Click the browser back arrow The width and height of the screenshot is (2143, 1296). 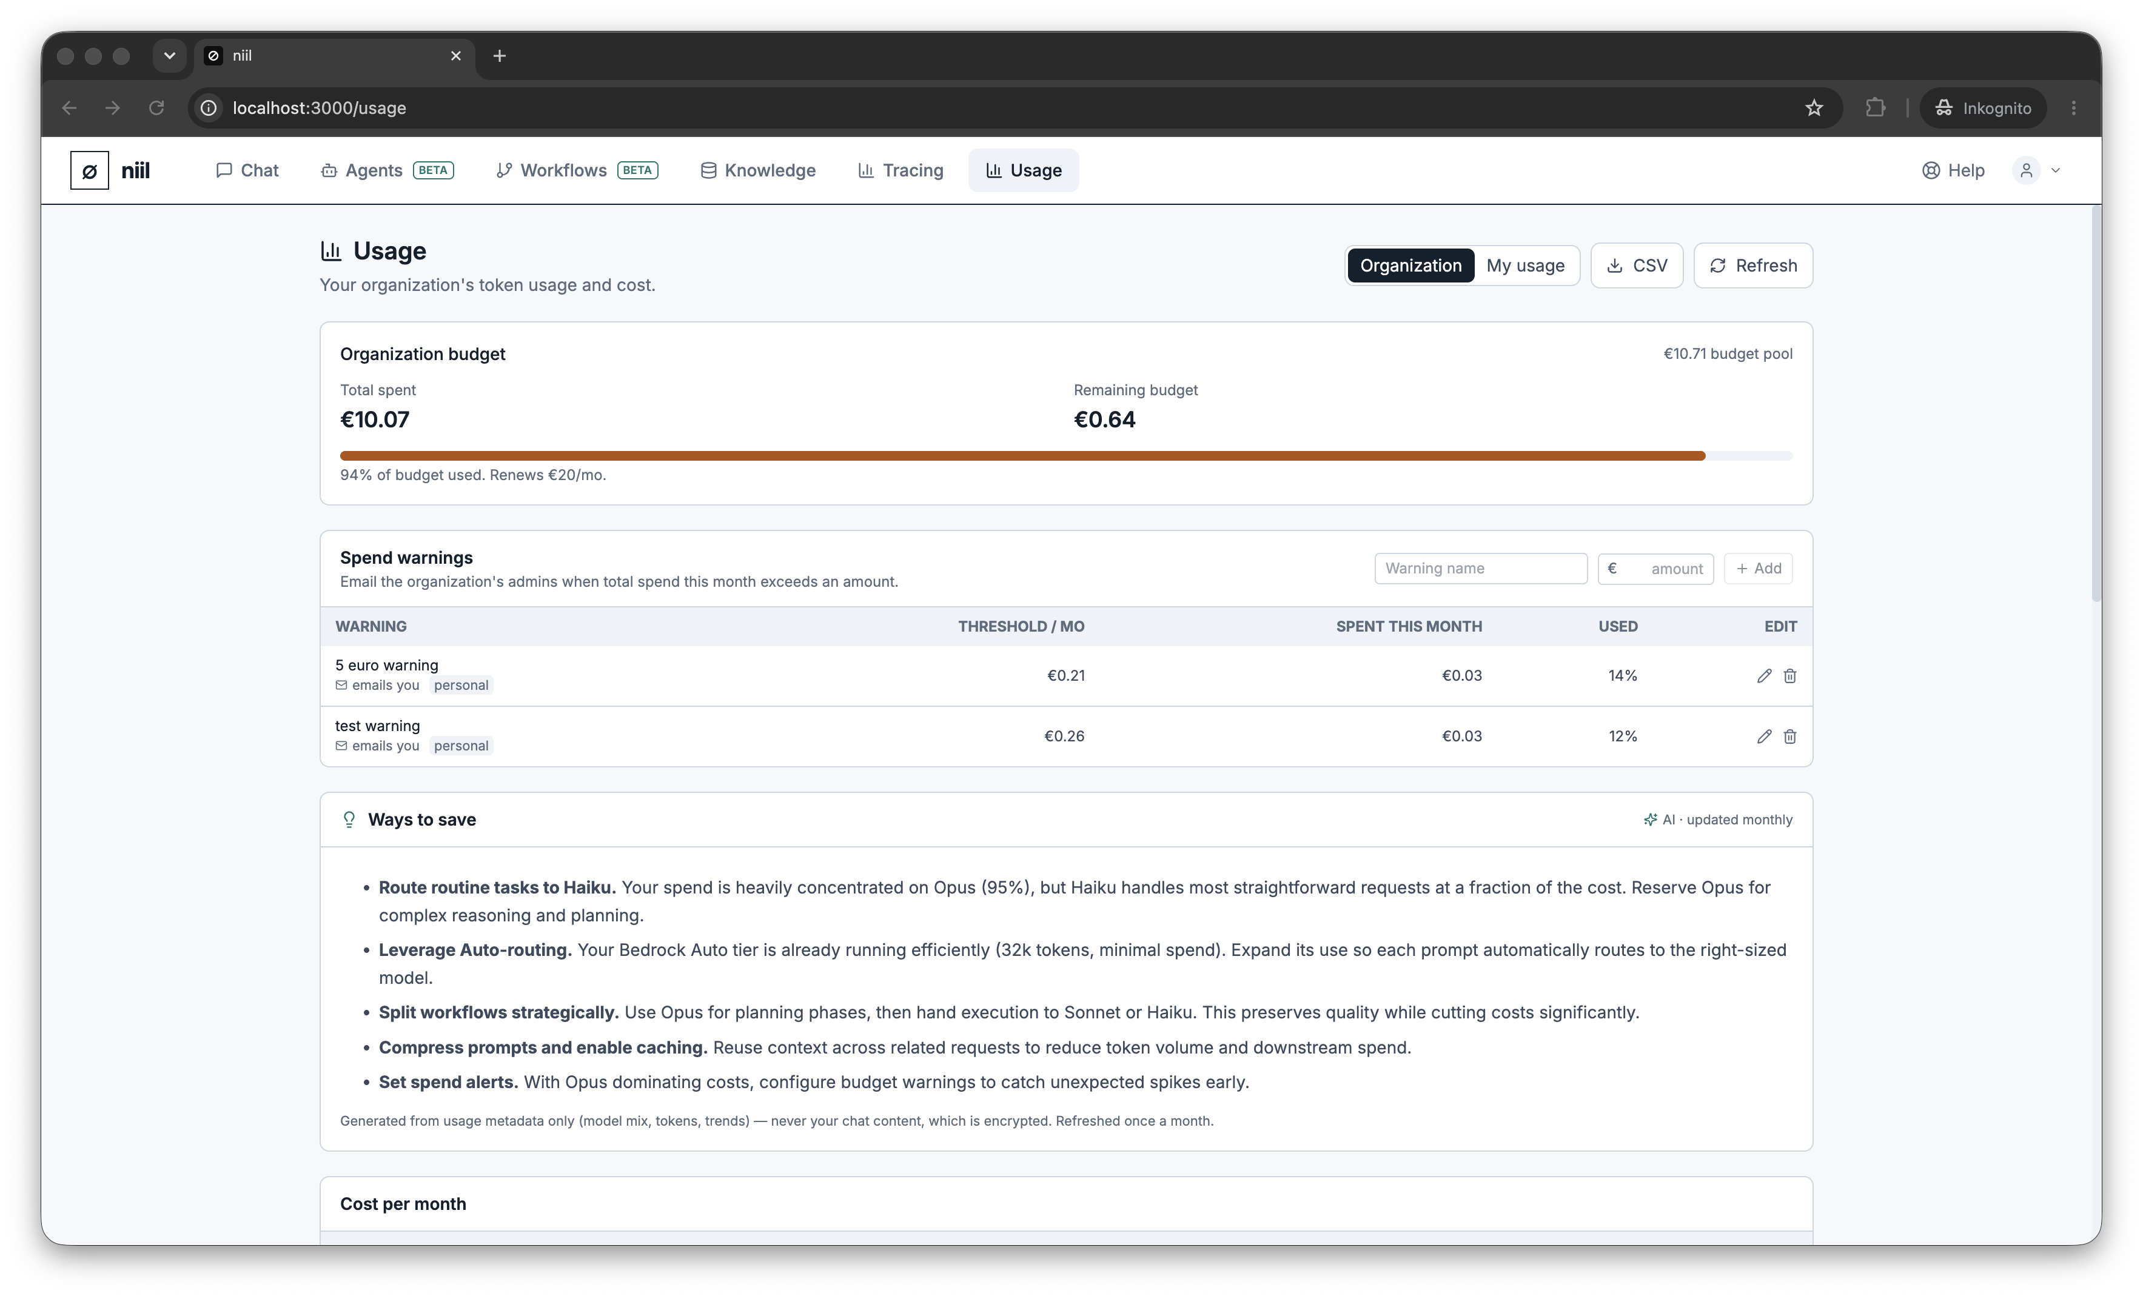pyautogui.click(x=70, y=108)
